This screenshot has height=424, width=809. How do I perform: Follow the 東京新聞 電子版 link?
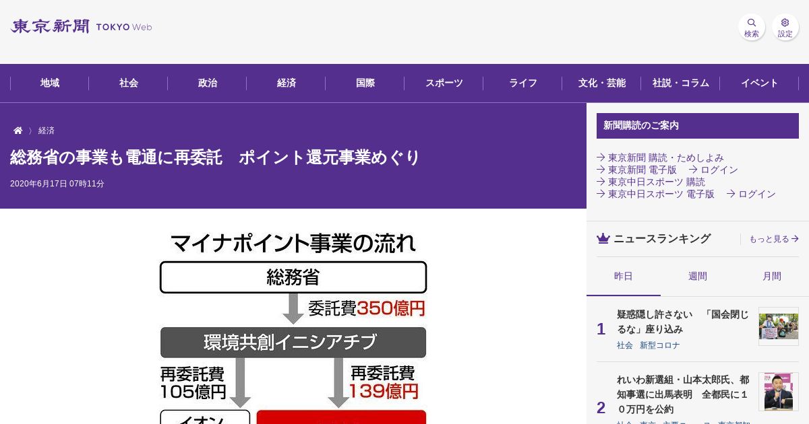636,170
